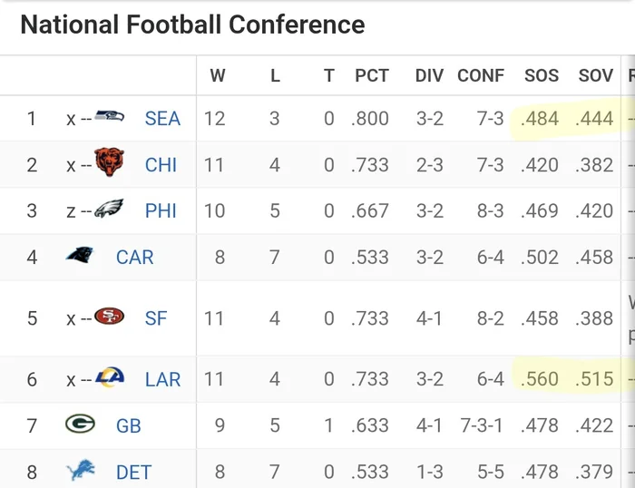Click the Carolina Panthers logo icon
635x488 pixels.
[x=80, y=256]
